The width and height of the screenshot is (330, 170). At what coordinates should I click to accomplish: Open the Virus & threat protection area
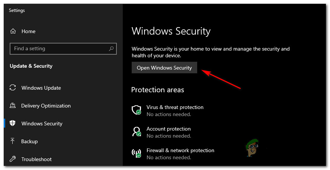point(175,107)
